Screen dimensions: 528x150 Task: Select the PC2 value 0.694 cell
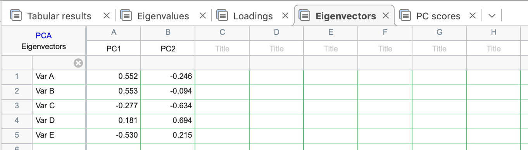click(168, 120)
